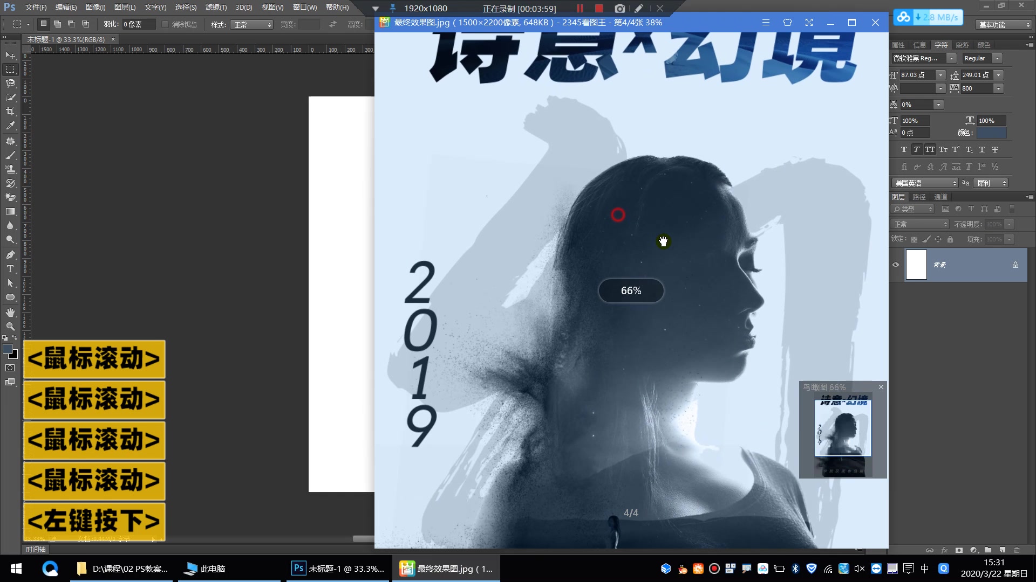Select the Zoom tool
The width and height of the screenshot is (1036, 582).
10,327
